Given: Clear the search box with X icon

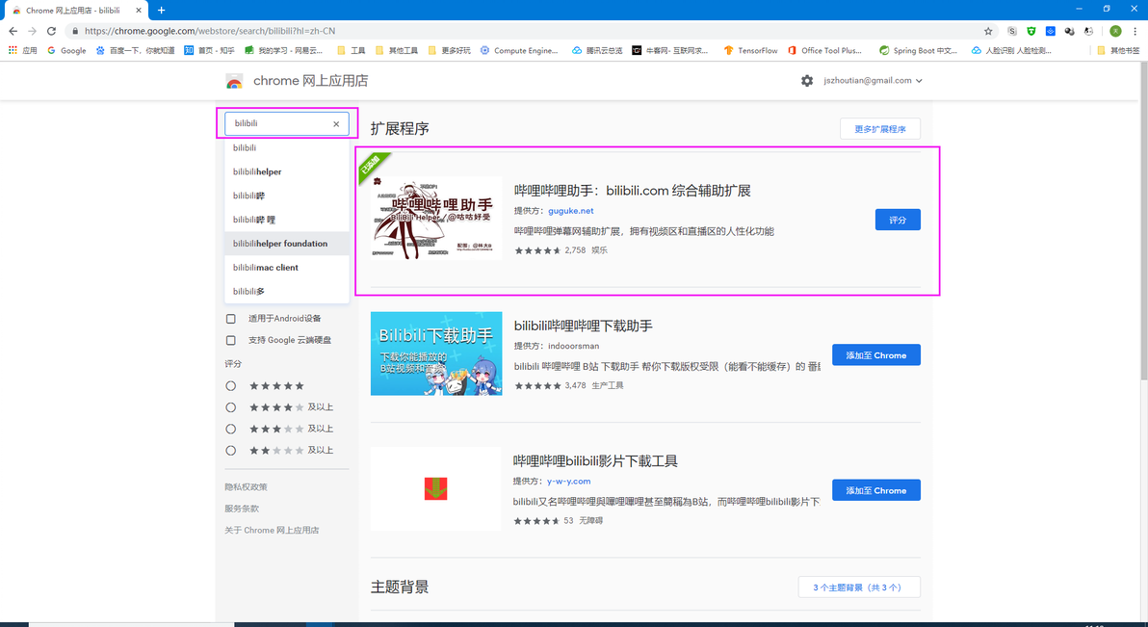Looking at the screenshot, I should point(336,124).
